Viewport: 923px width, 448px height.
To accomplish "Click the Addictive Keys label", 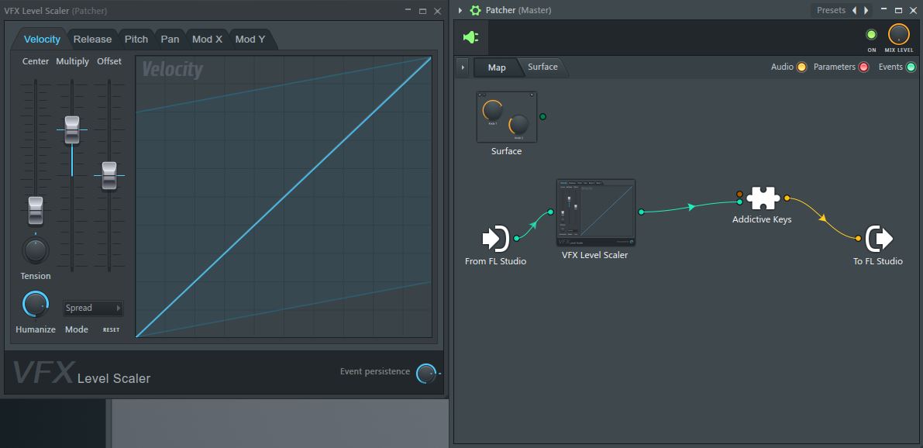I will click(762, 219).
